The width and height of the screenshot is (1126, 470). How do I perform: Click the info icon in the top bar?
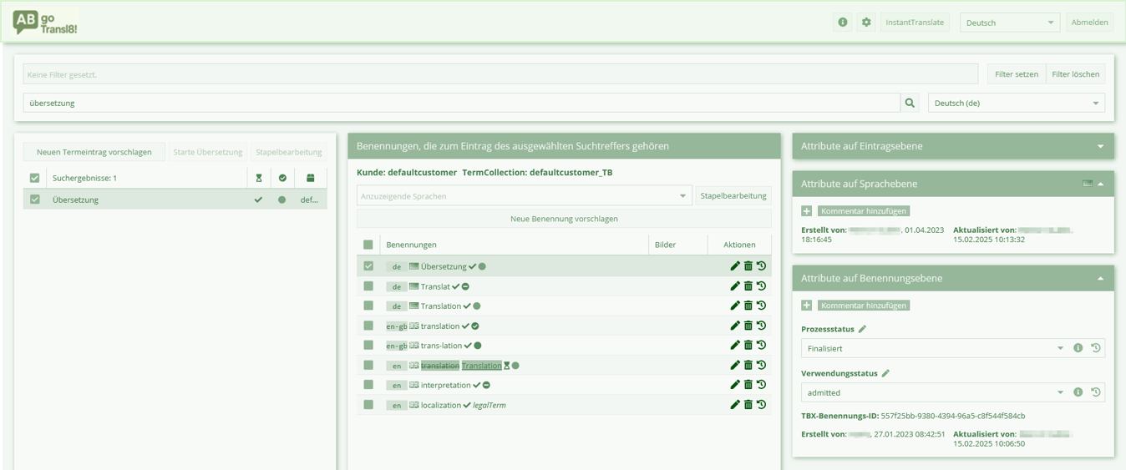842,23
